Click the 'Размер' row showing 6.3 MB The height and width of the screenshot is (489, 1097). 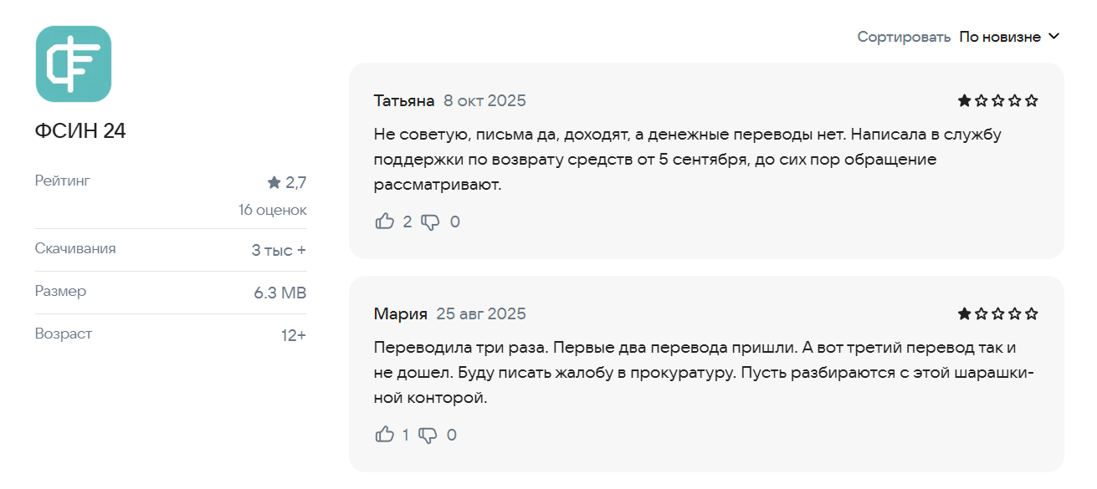click(x=171, y=292)
